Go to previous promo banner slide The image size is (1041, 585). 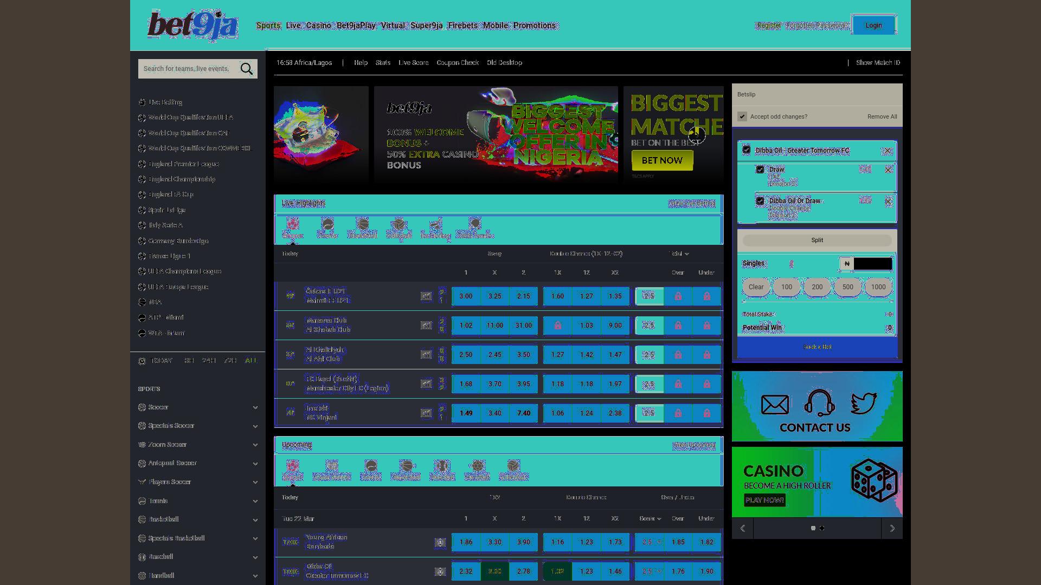coord(743,528)
